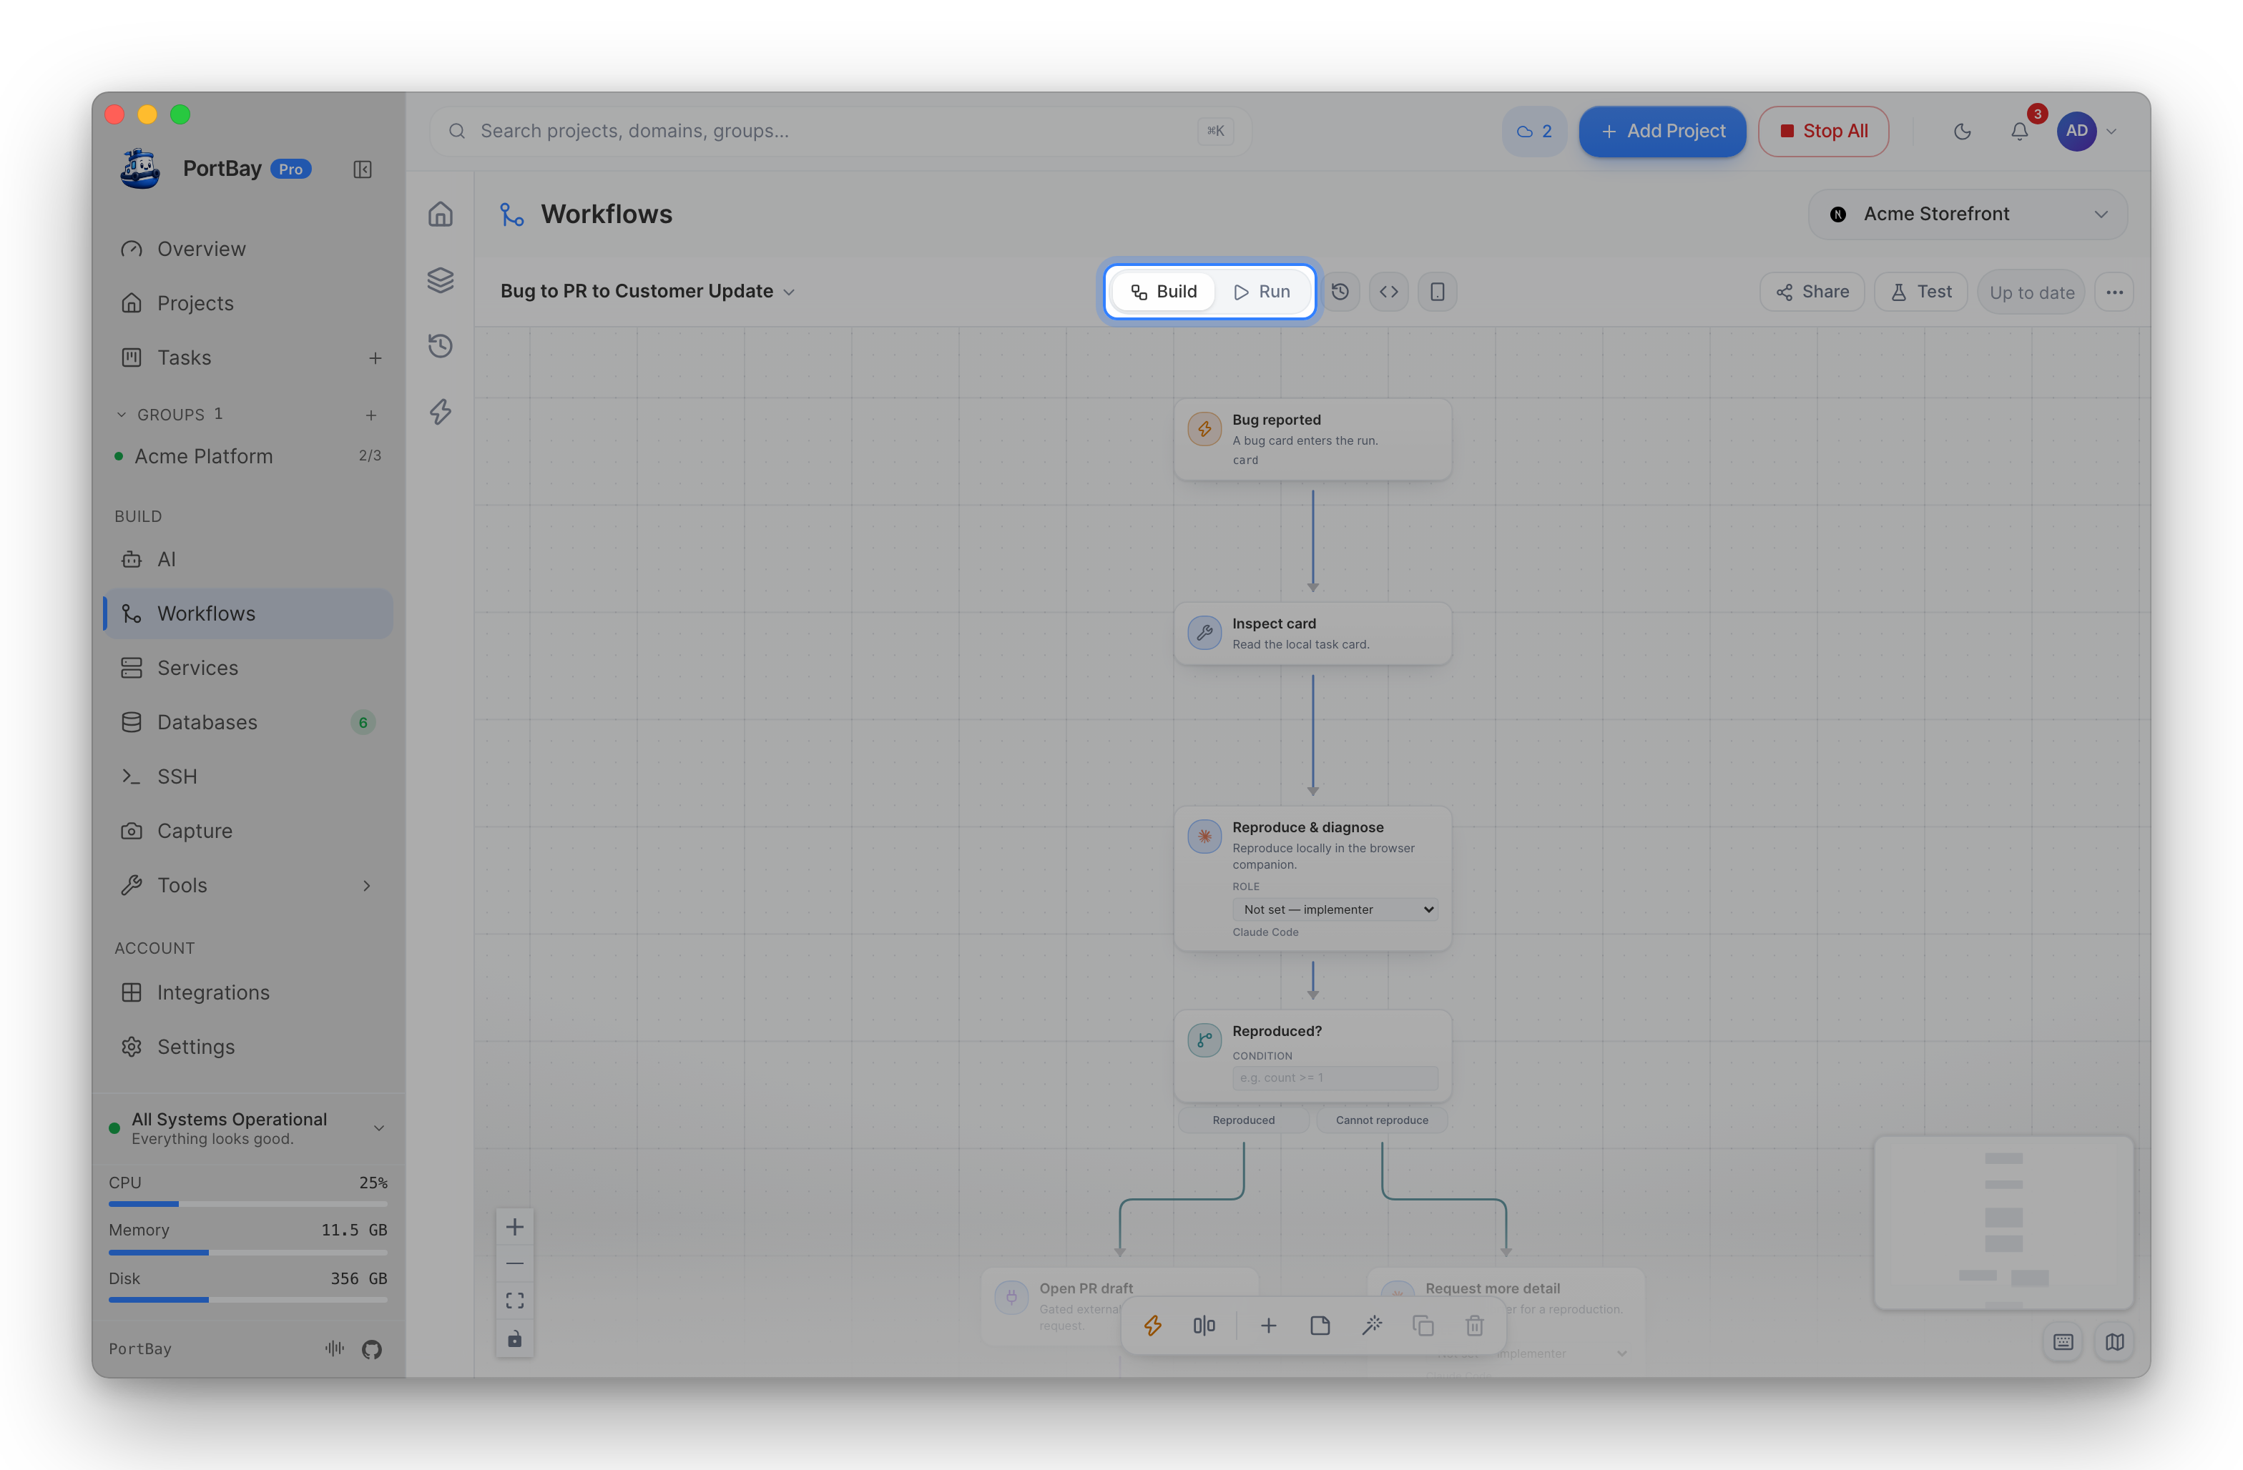Toggle dark mode moon icon

[x=1962, y=131]
